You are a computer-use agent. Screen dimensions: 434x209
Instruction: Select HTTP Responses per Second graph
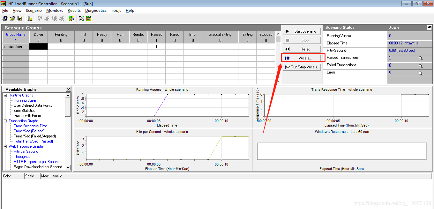37,162
